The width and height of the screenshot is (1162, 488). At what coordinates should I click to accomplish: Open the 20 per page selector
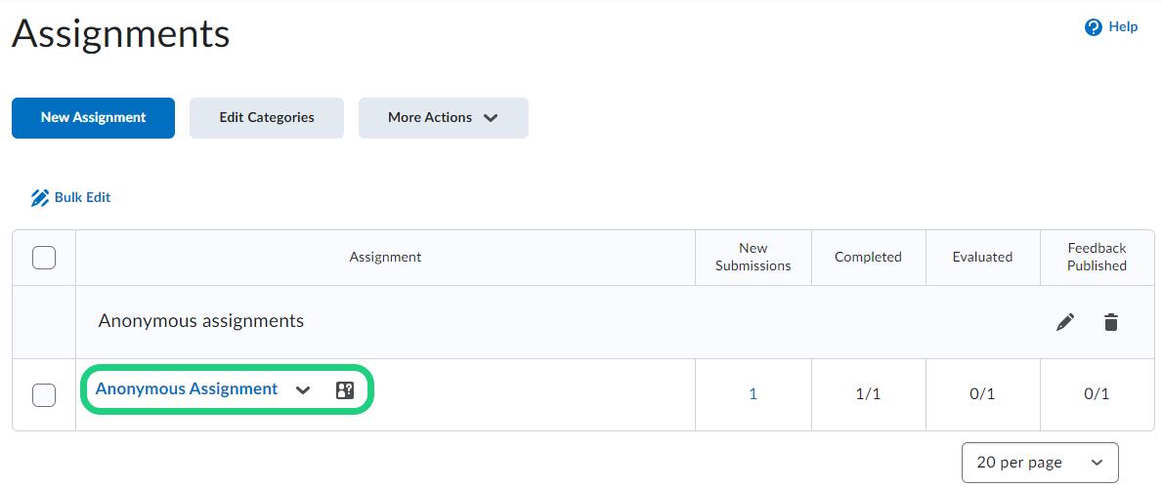pos(1040,463)
